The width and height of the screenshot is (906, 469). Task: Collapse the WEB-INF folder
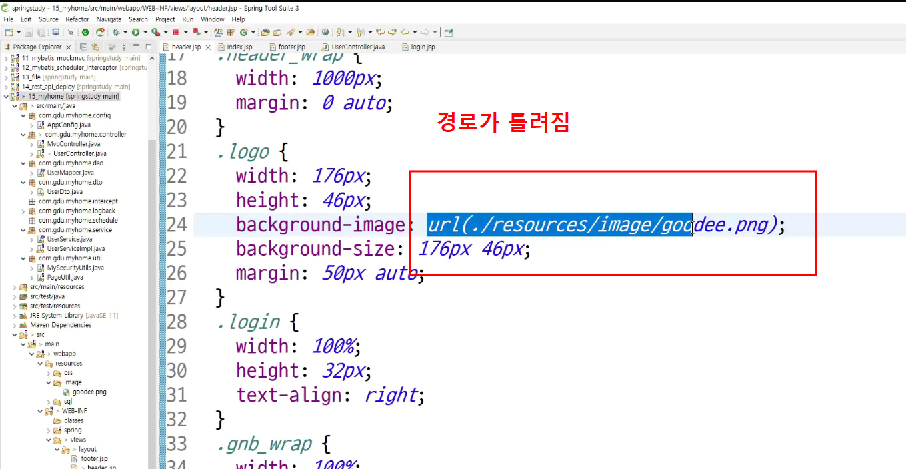(40, 411)
